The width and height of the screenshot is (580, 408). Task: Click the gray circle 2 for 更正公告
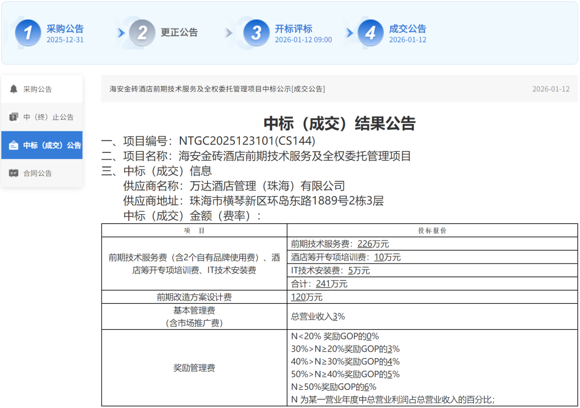tap(142, 32)
